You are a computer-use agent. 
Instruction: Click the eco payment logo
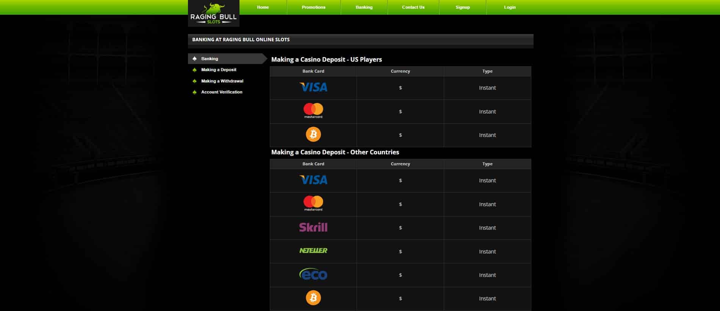point(313,274)
